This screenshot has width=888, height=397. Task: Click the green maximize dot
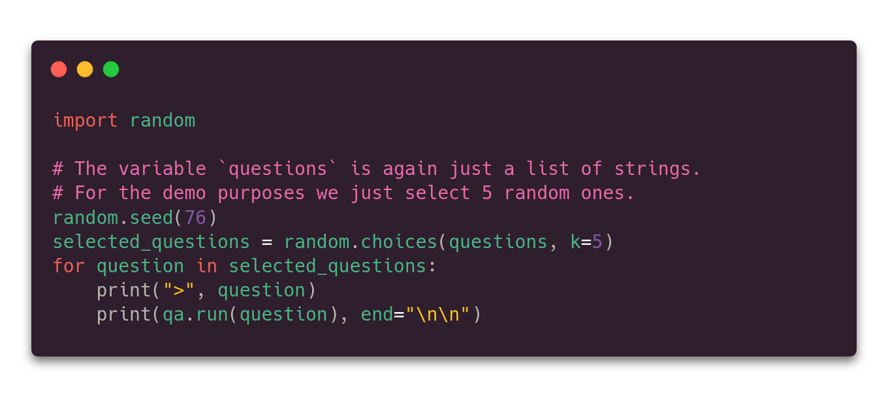coord(111,69)
